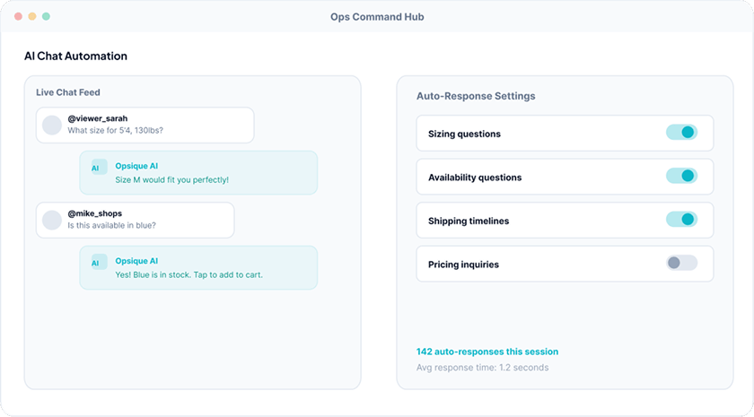Screen dimensions: 754x417
Task: Select message "Is this available in blue?"
Action: (111, 225)
